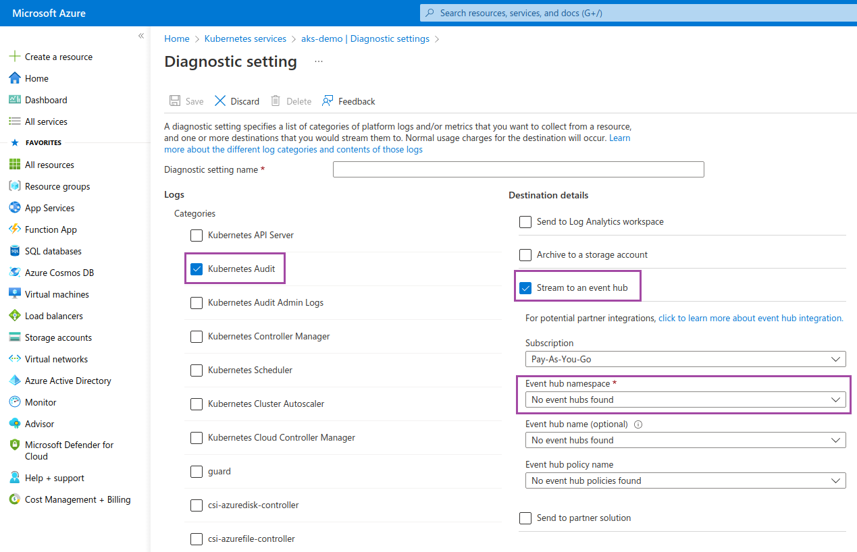Open the Function App service

[x=49, y=229]
